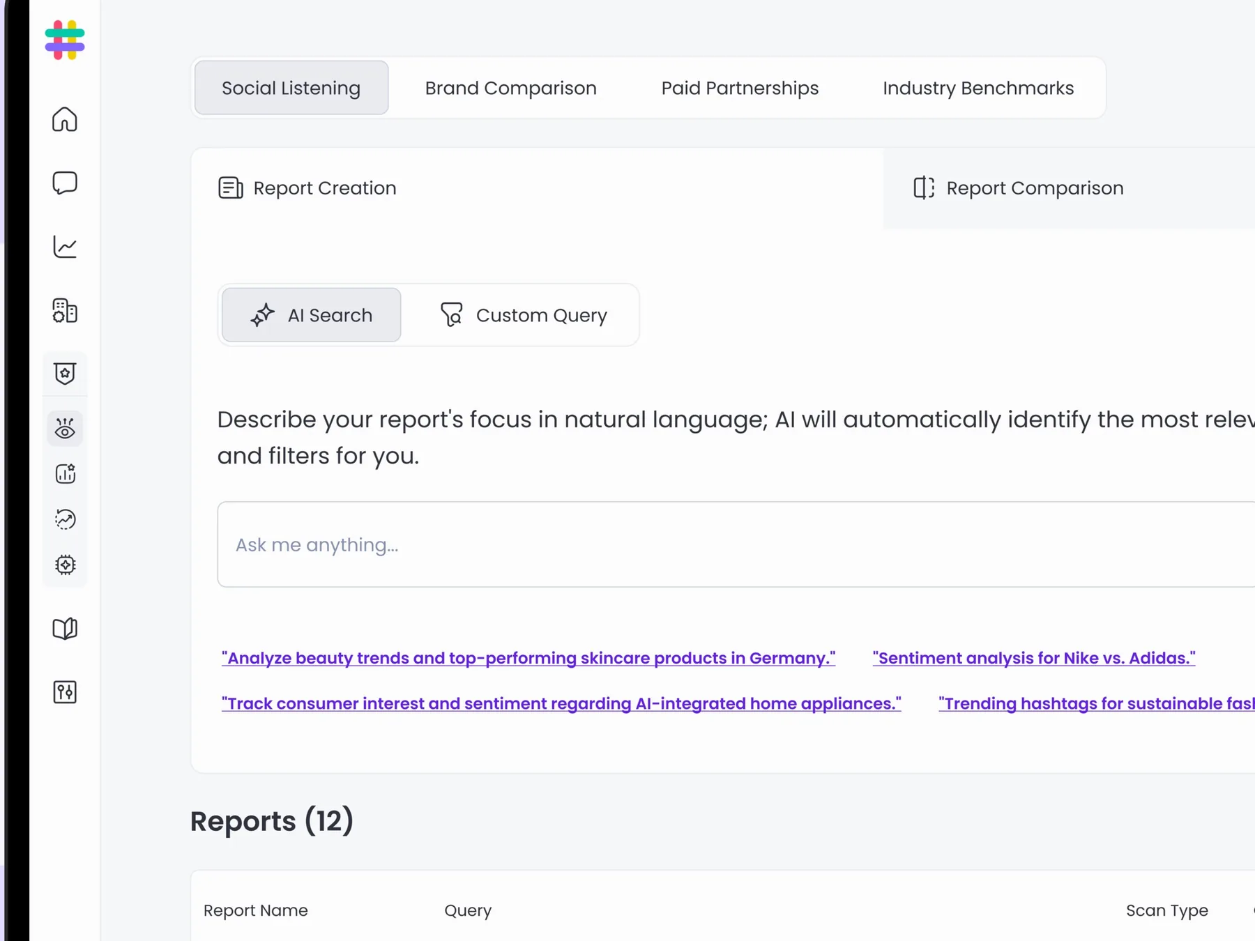Select the eye listening icon in sidebar
Image resolution: width=1255 pixels, height=941 pixels.
pos(65,428)
